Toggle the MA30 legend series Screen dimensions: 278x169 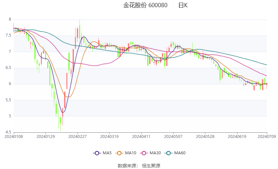150,153
